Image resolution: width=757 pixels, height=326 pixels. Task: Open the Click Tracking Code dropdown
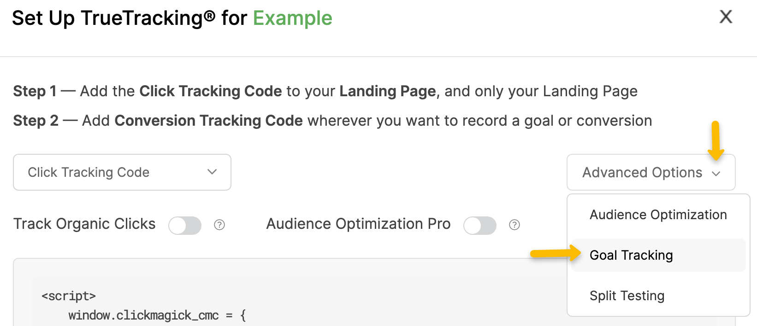point(122,172)
